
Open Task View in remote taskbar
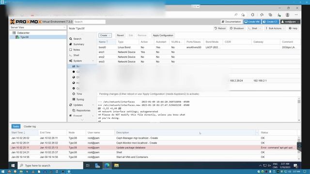coord(88,165)
